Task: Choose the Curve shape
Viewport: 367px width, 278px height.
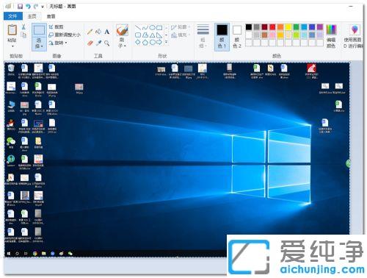Action: pyautogui.click(x=145, y=27)
